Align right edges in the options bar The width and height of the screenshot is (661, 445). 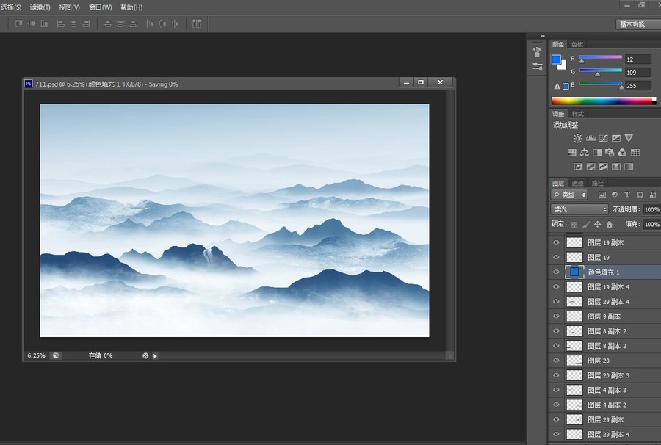86,24
